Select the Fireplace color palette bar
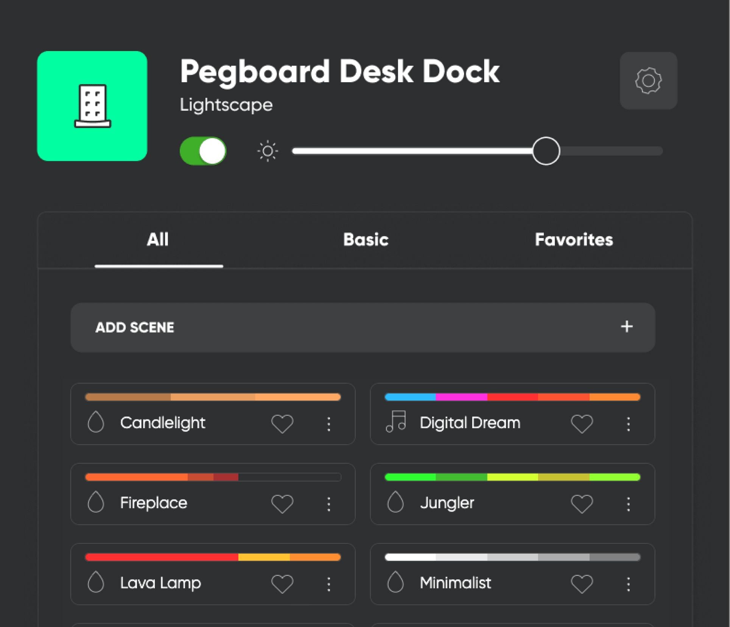Screen dimensions: 730x627 (213, 477)
